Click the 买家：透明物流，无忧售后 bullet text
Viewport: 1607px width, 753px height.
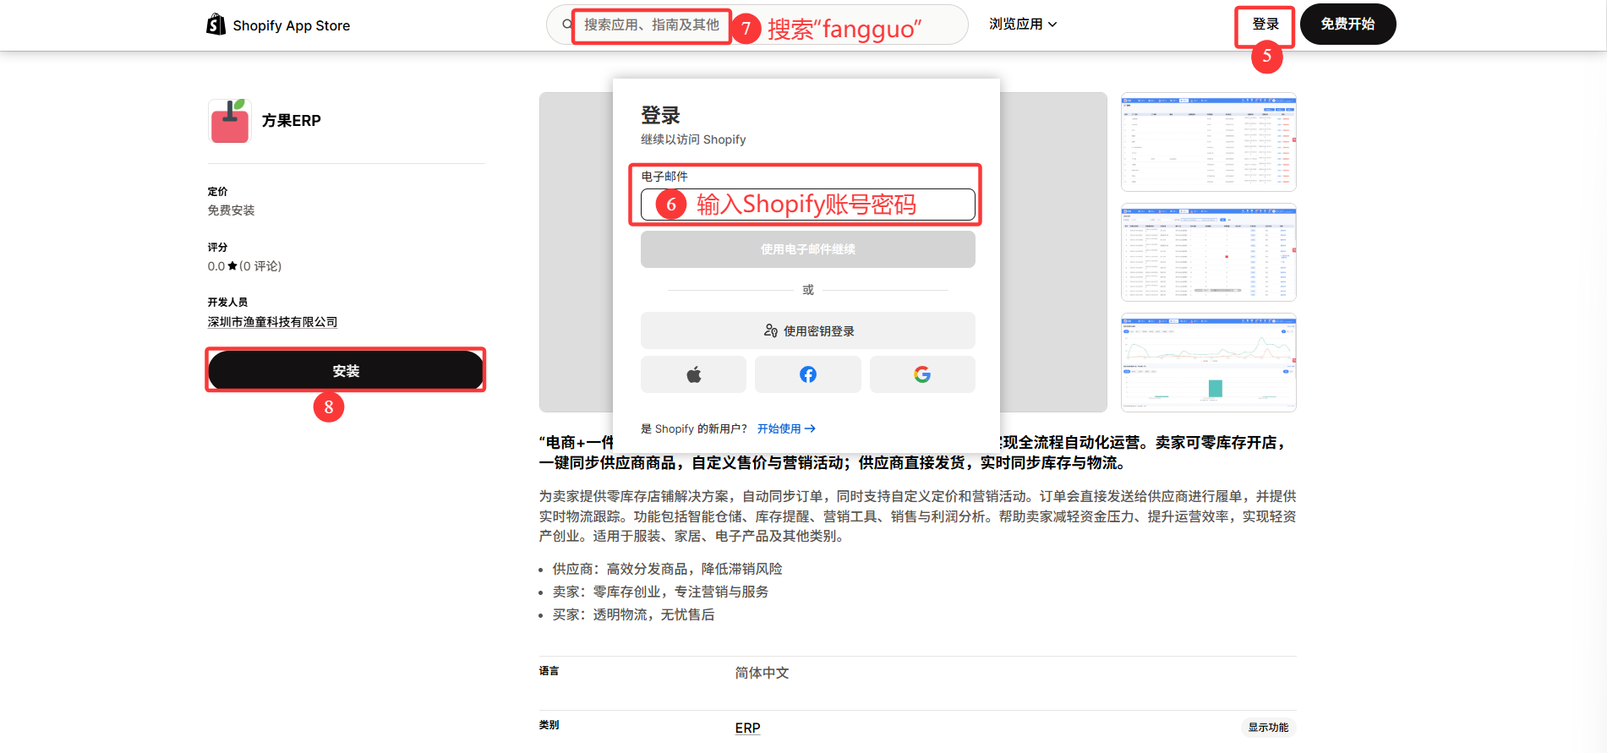633,614
